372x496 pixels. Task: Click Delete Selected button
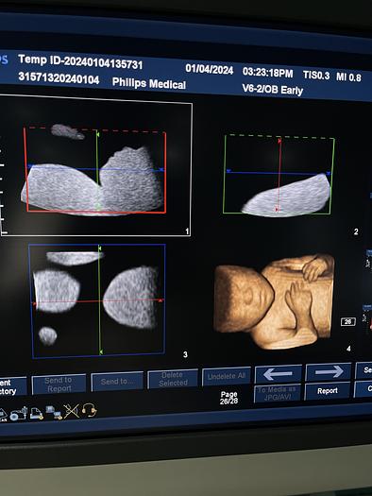173,379
